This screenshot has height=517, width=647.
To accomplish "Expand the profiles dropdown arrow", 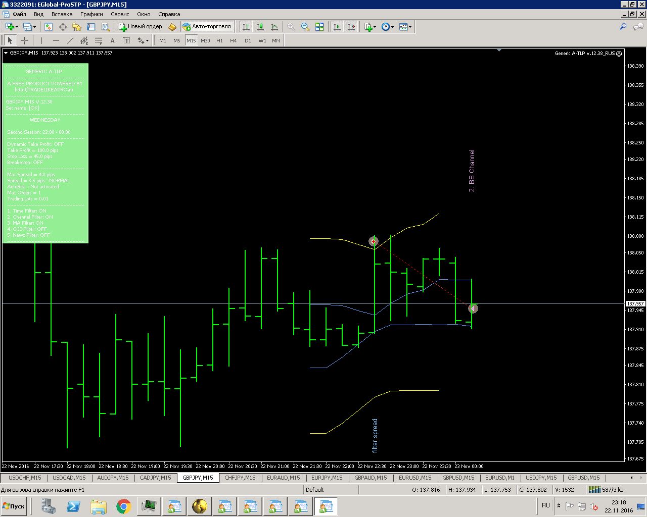I will [34, 27].
